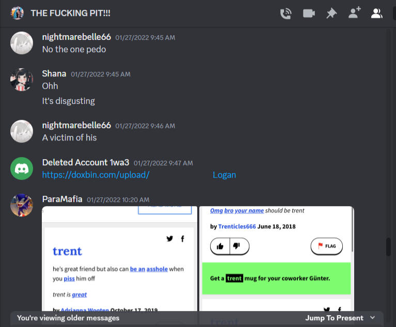Start a voice call
This screenshot has width=396, height=327.
coord(286,13)
